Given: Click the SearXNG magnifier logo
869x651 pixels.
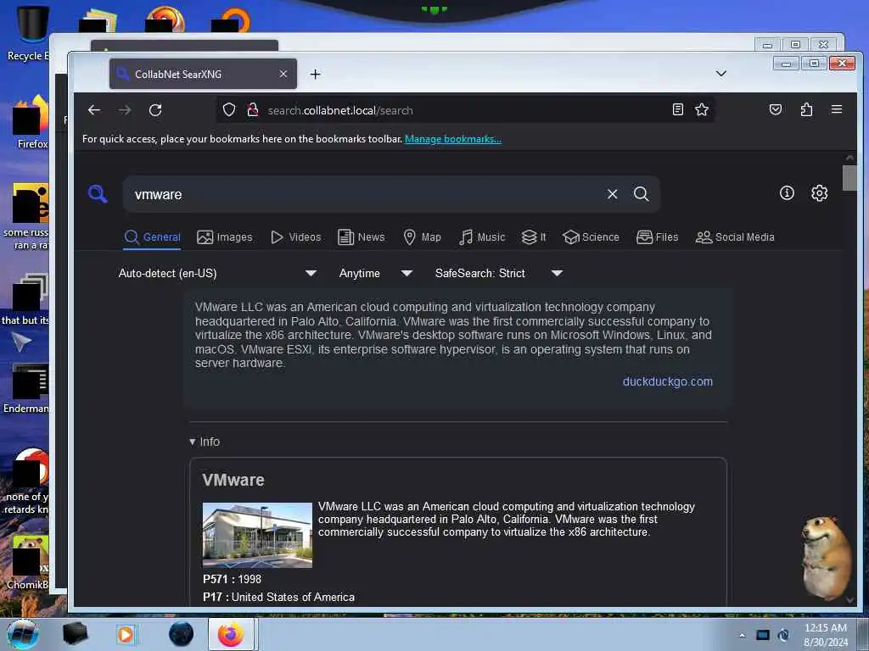Looking at the screenshot, I should click(x=98, y=194).
